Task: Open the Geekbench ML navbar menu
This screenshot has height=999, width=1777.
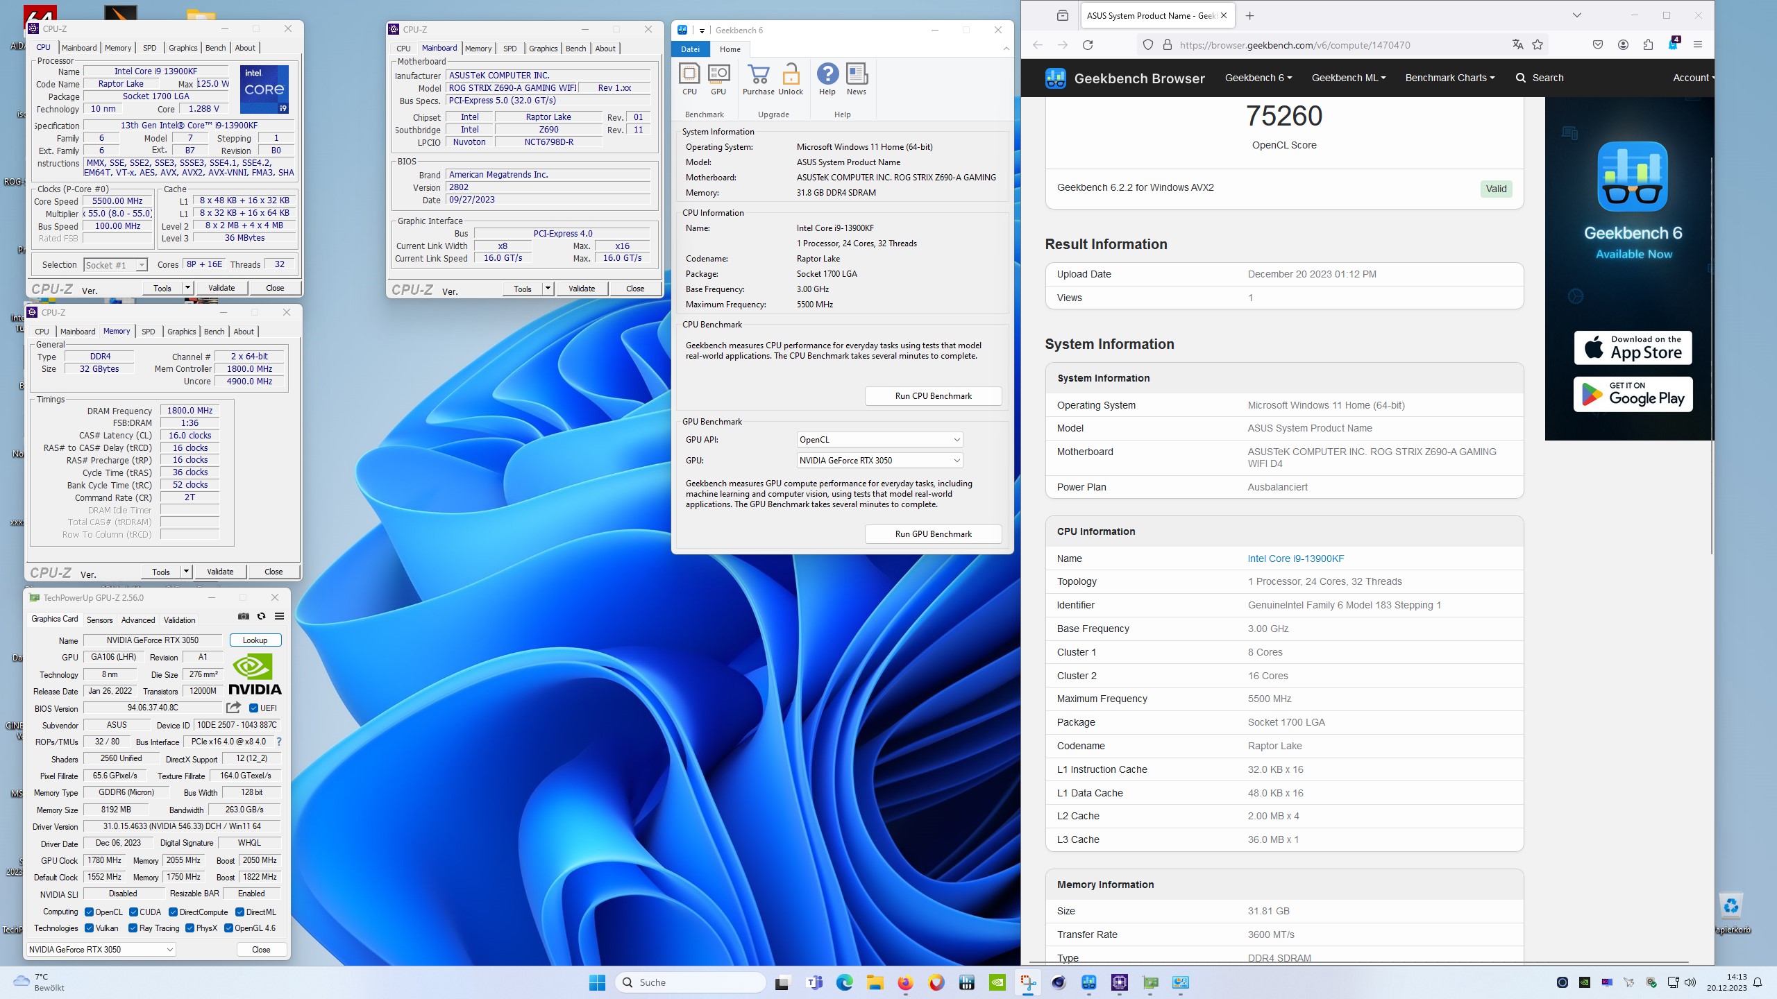Action: [1349, 78]
